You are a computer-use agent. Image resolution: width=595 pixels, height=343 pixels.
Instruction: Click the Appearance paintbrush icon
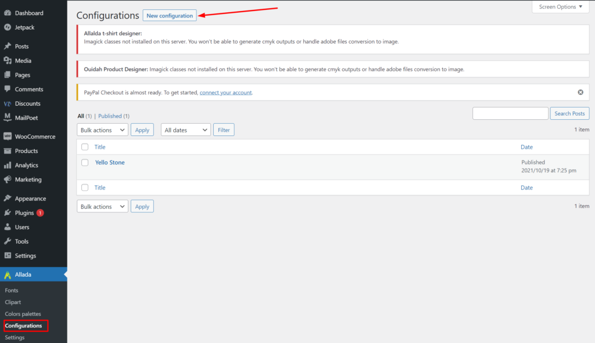(x=8, y=199)
